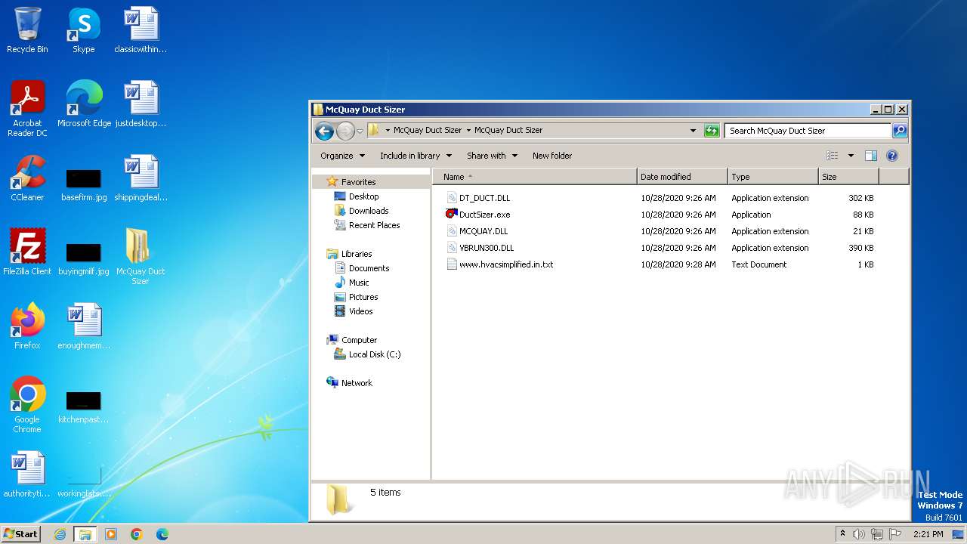Sort by Size column header
This screenshot has width=967, height=544.
point(848,177)
